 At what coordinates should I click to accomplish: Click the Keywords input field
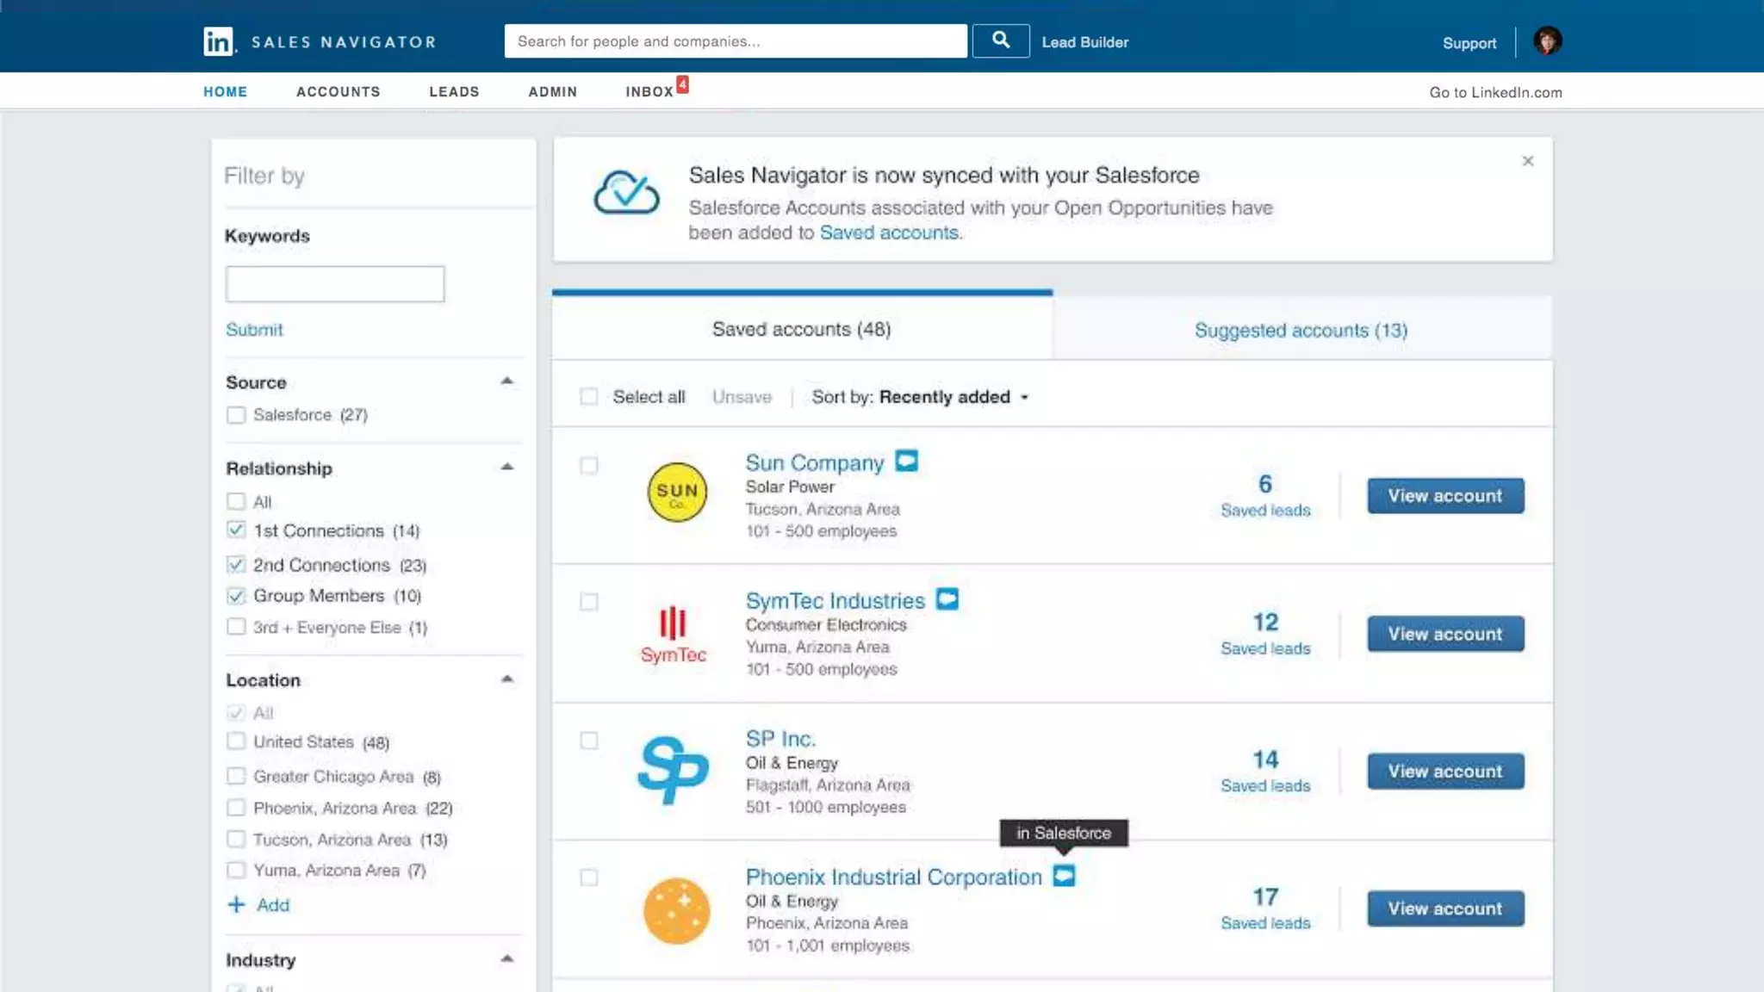335,284
